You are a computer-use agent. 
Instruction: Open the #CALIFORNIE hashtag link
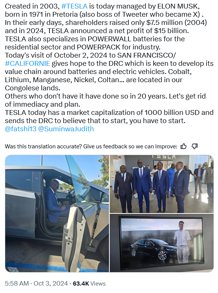(27, 63)
